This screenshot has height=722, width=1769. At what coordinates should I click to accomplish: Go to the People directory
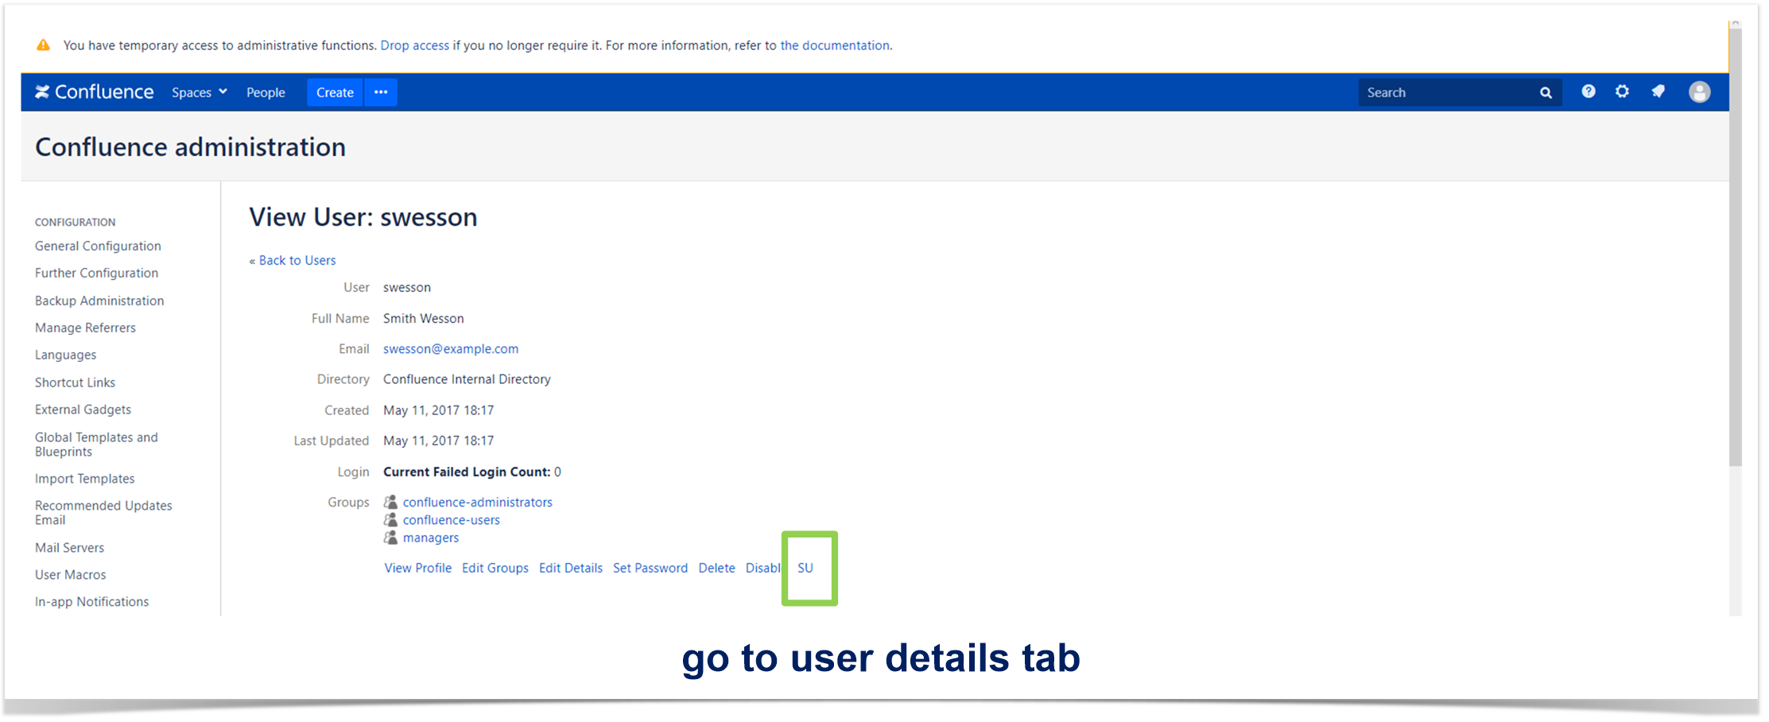pos(266,92)
